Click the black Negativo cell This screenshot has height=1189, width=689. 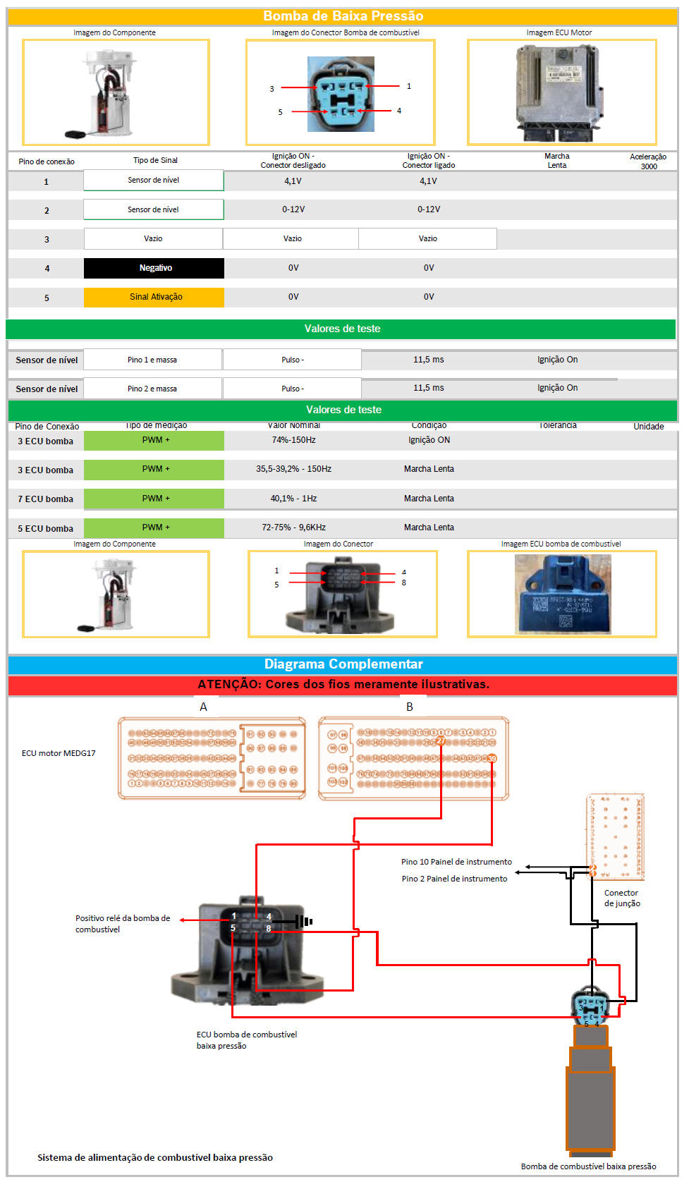click(154, 268)
